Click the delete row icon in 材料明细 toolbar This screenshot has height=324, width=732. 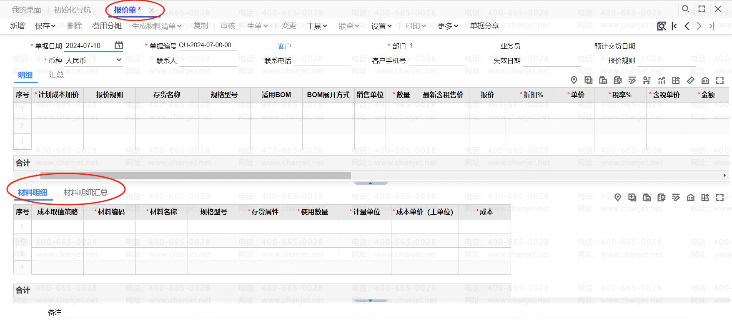coord(662,198)
